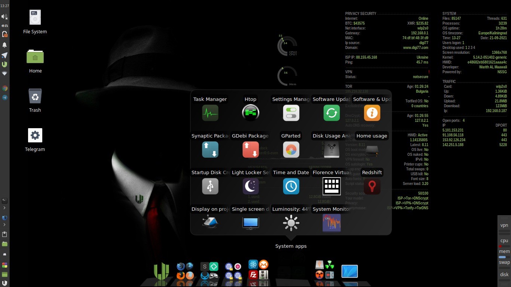The height and width of the screenshot is (287, 511).
Task: Open System Monitor CPU graph icon
Action: 331,223
